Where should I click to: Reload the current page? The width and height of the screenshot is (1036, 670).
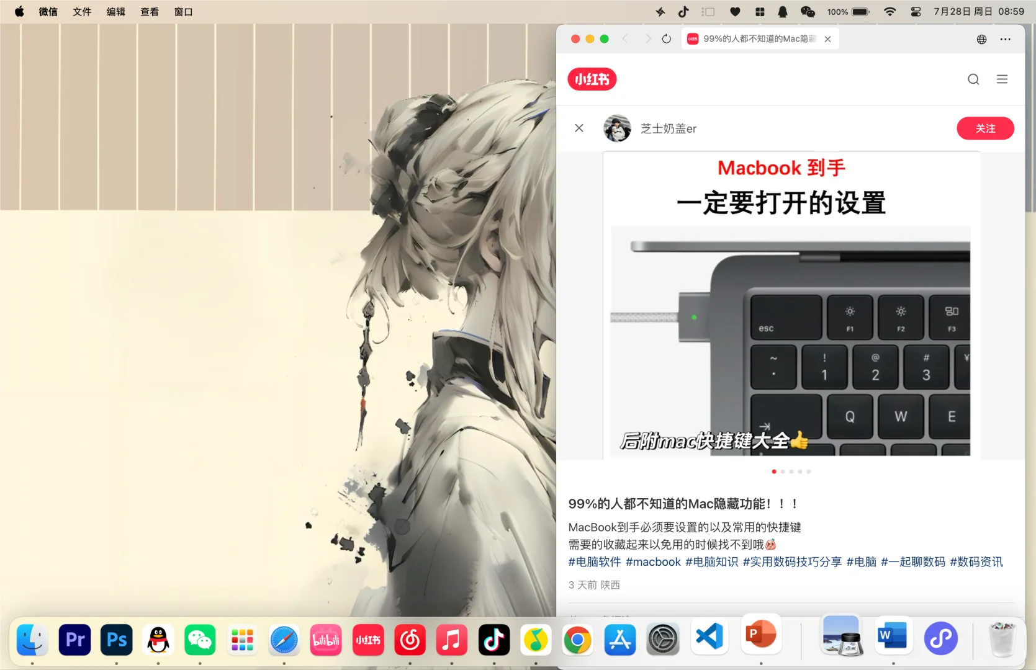(x=665, y=38)
